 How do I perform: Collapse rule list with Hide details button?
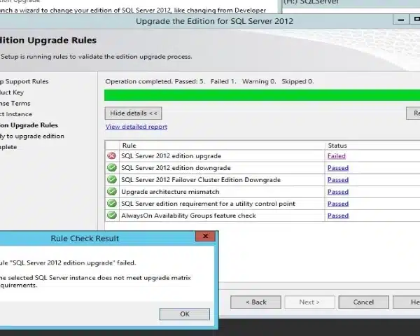pos(133,113)
